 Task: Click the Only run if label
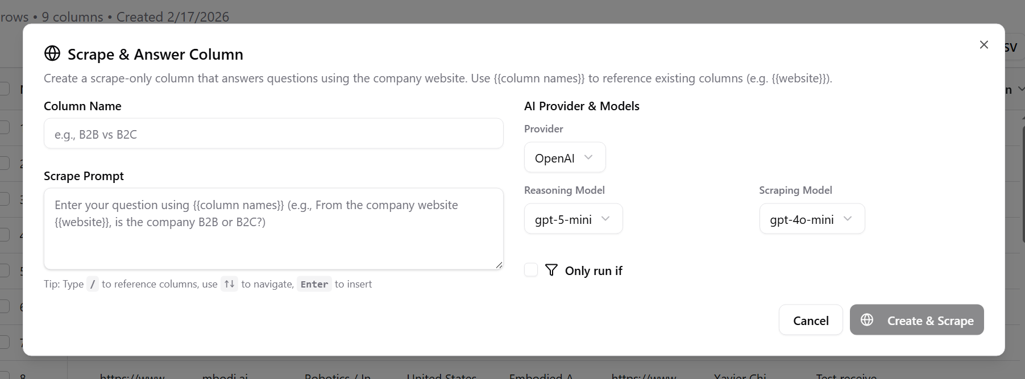(x=594, y=271)
